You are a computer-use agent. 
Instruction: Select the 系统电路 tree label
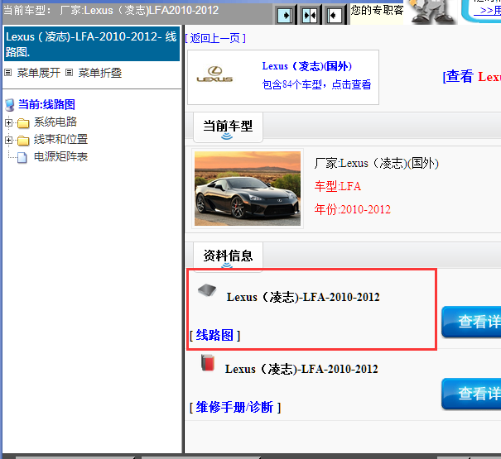[55, 122]
